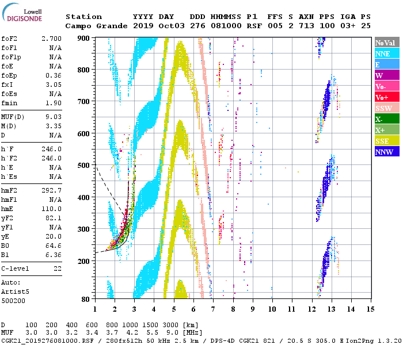
Task: Click the B0 value 64.6
Action: click(x=54, y=246)
